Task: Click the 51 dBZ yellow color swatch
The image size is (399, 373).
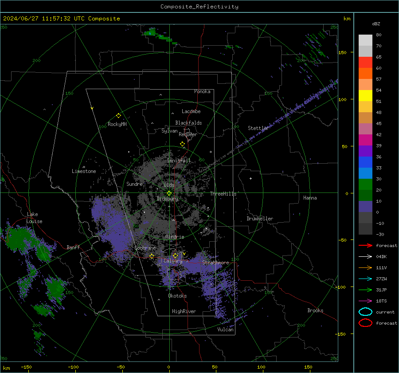Action: click(365, 96)
